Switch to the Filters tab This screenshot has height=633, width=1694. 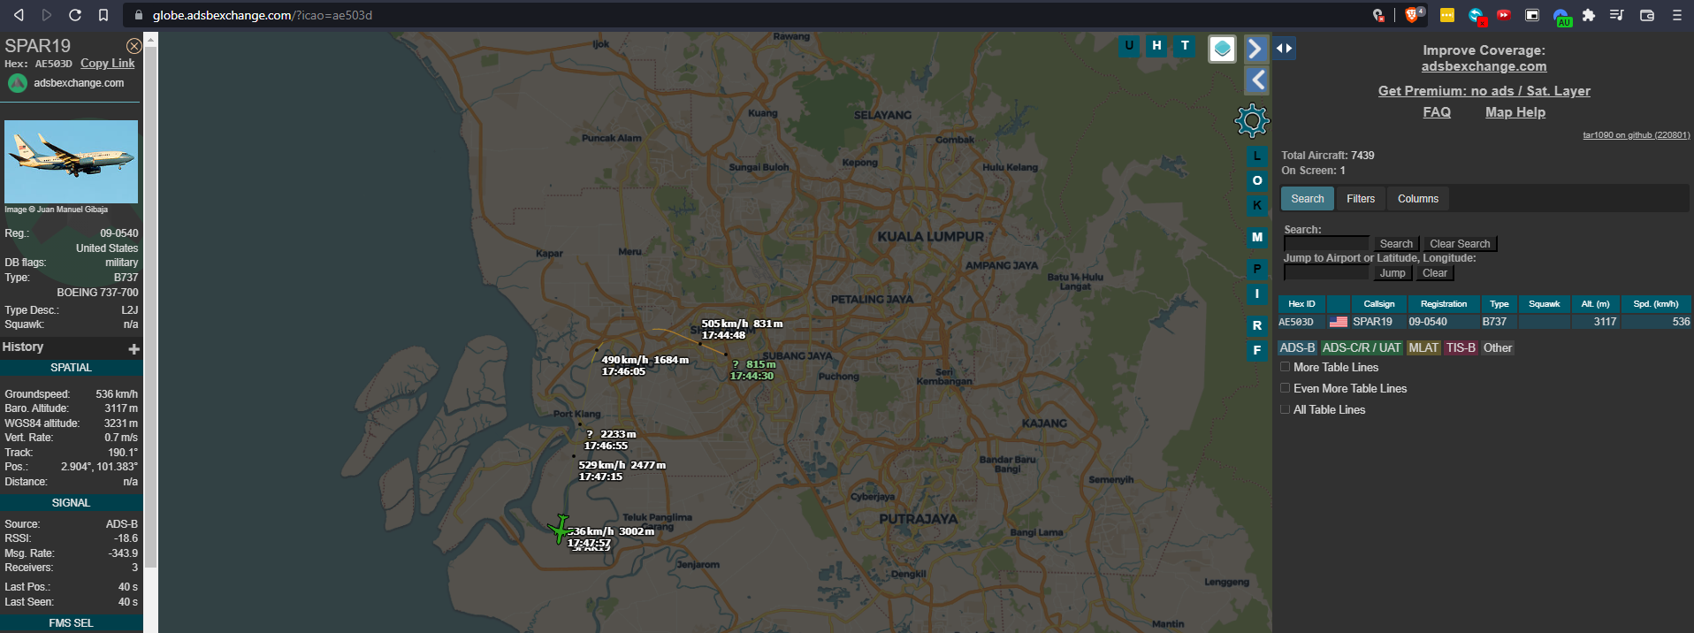[1361, 199]
